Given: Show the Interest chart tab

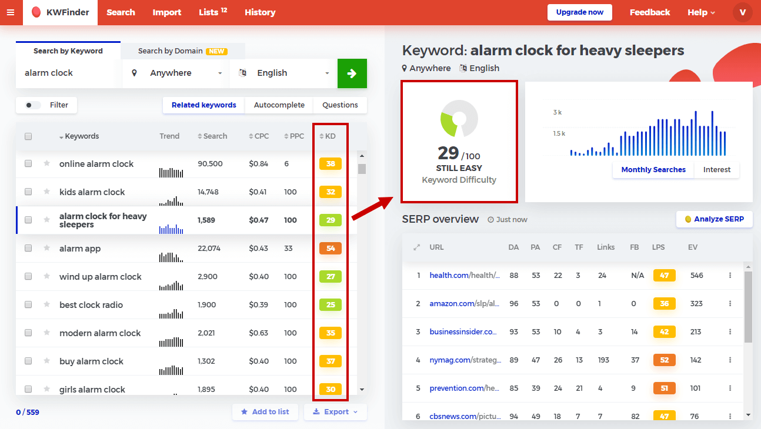Looking at the screenshot, I should coord(717,170).
